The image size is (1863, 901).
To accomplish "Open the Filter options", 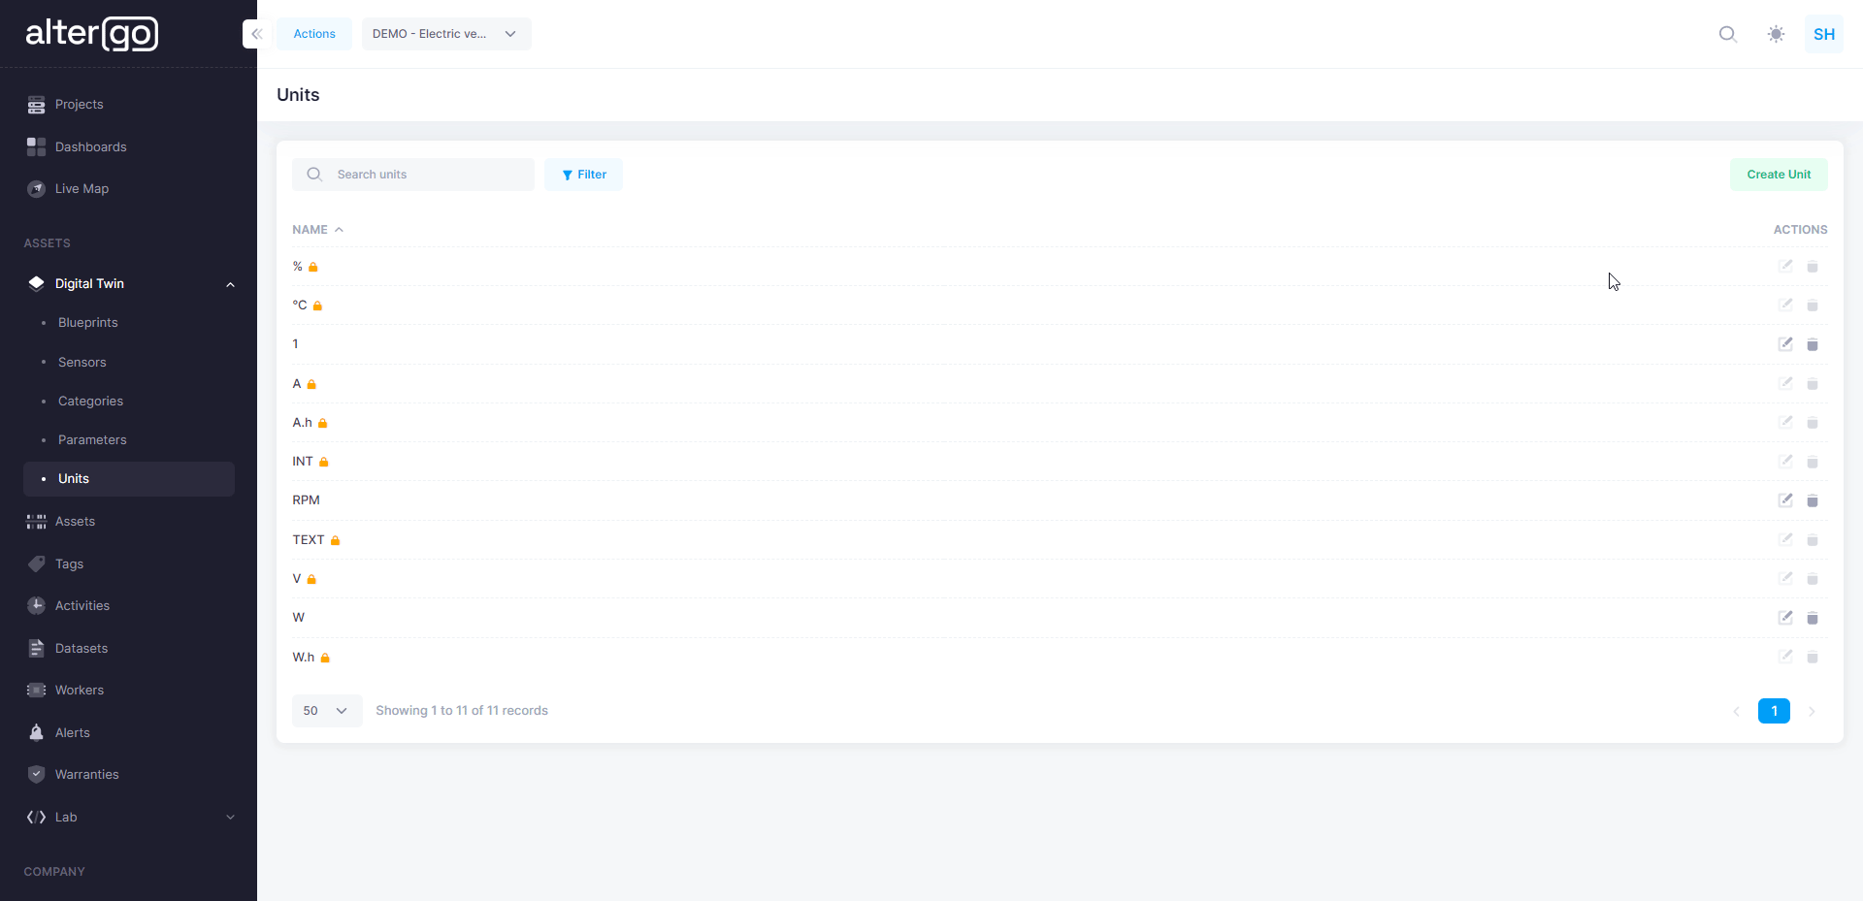I will pos(583,175).
